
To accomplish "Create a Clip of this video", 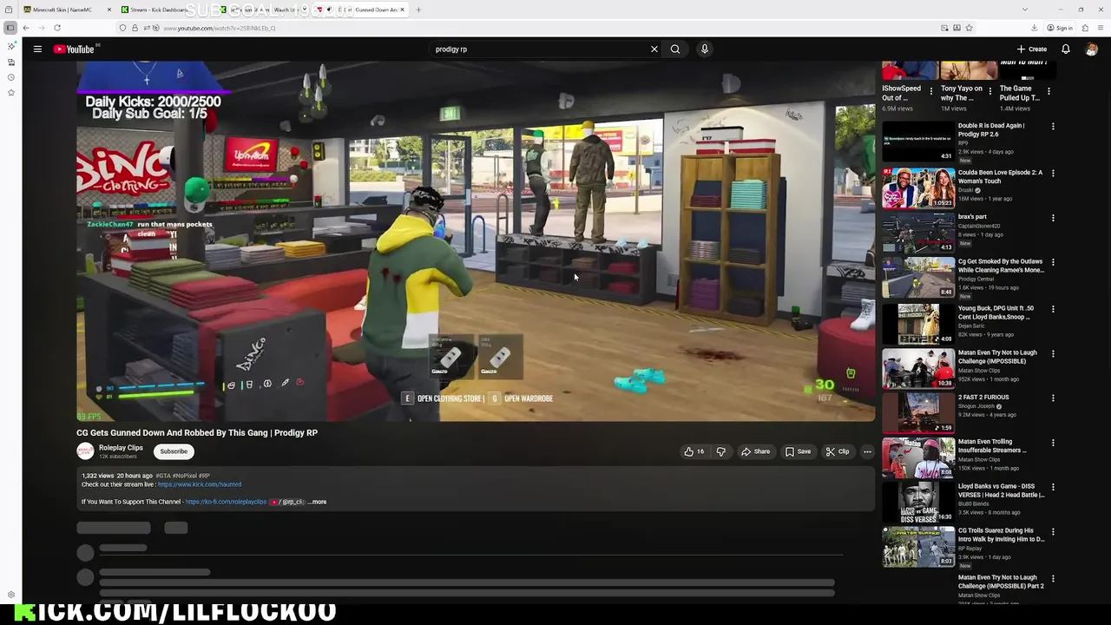I will (x=838, y=451).
